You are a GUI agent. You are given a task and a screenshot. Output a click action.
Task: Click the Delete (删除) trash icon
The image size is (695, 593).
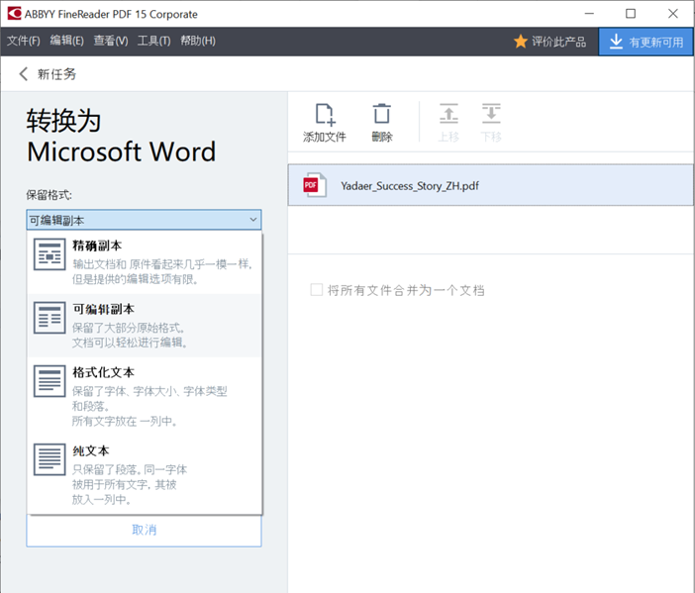click(x=381, y=114)
